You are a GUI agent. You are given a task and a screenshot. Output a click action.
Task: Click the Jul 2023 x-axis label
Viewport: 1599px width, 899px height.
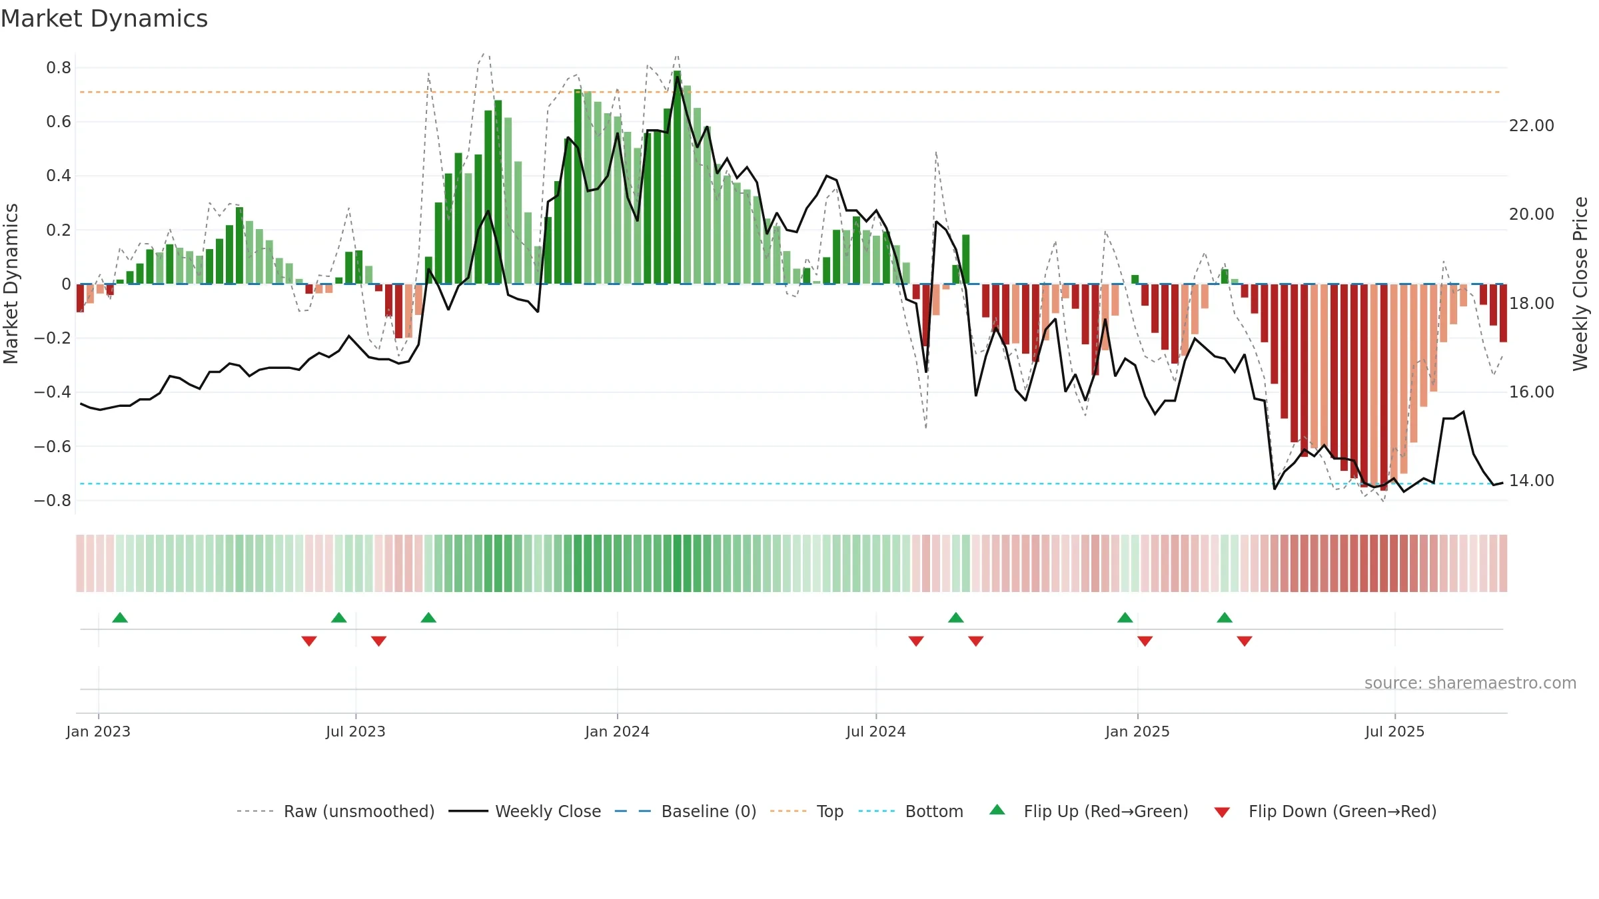pyautogui.click(x=356, y=731)
